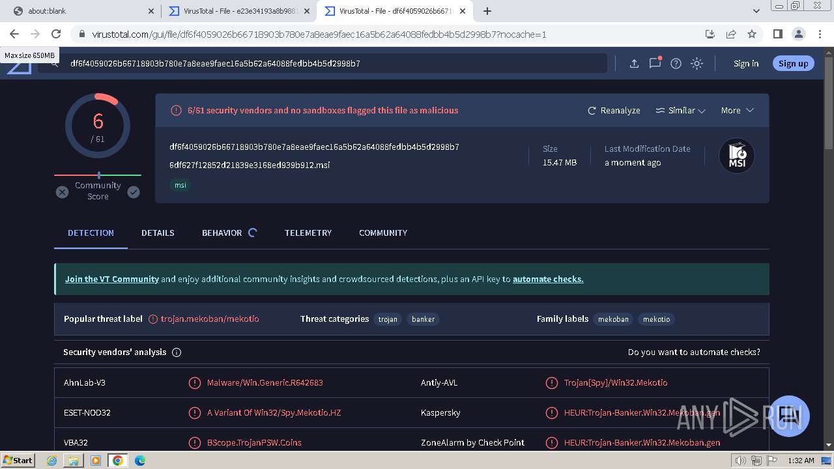
Task: Click the install app icon in address bar
Action: coord(710,34)
